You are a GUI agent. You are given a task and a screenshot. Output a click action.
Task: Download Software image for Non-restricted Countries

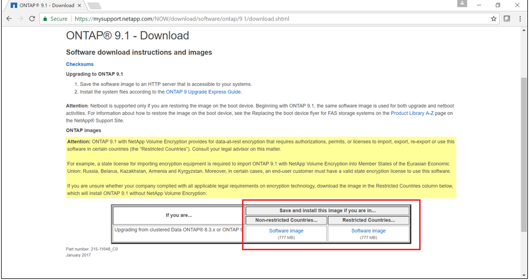pos(286,231)
